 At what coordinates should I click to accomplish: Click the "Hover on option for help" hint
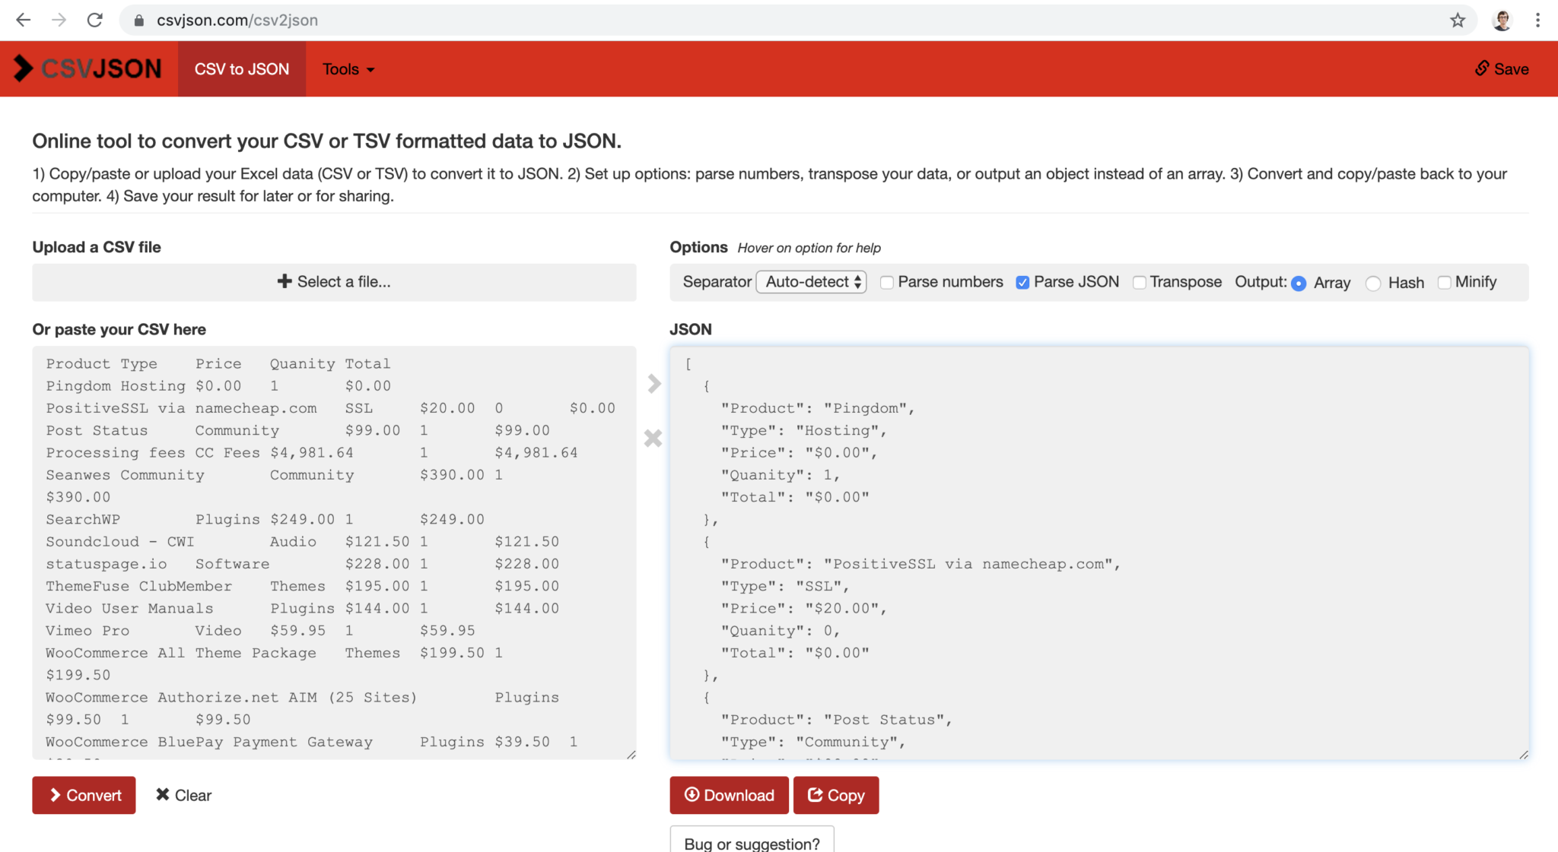click(x=809, y=248)
